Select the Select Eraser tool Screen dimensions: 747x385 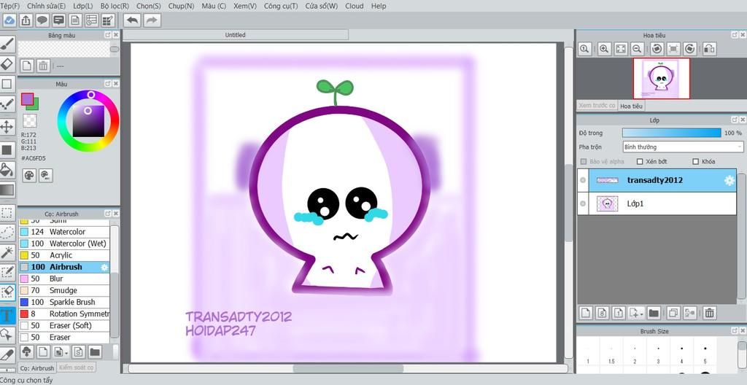coord(7,292)
